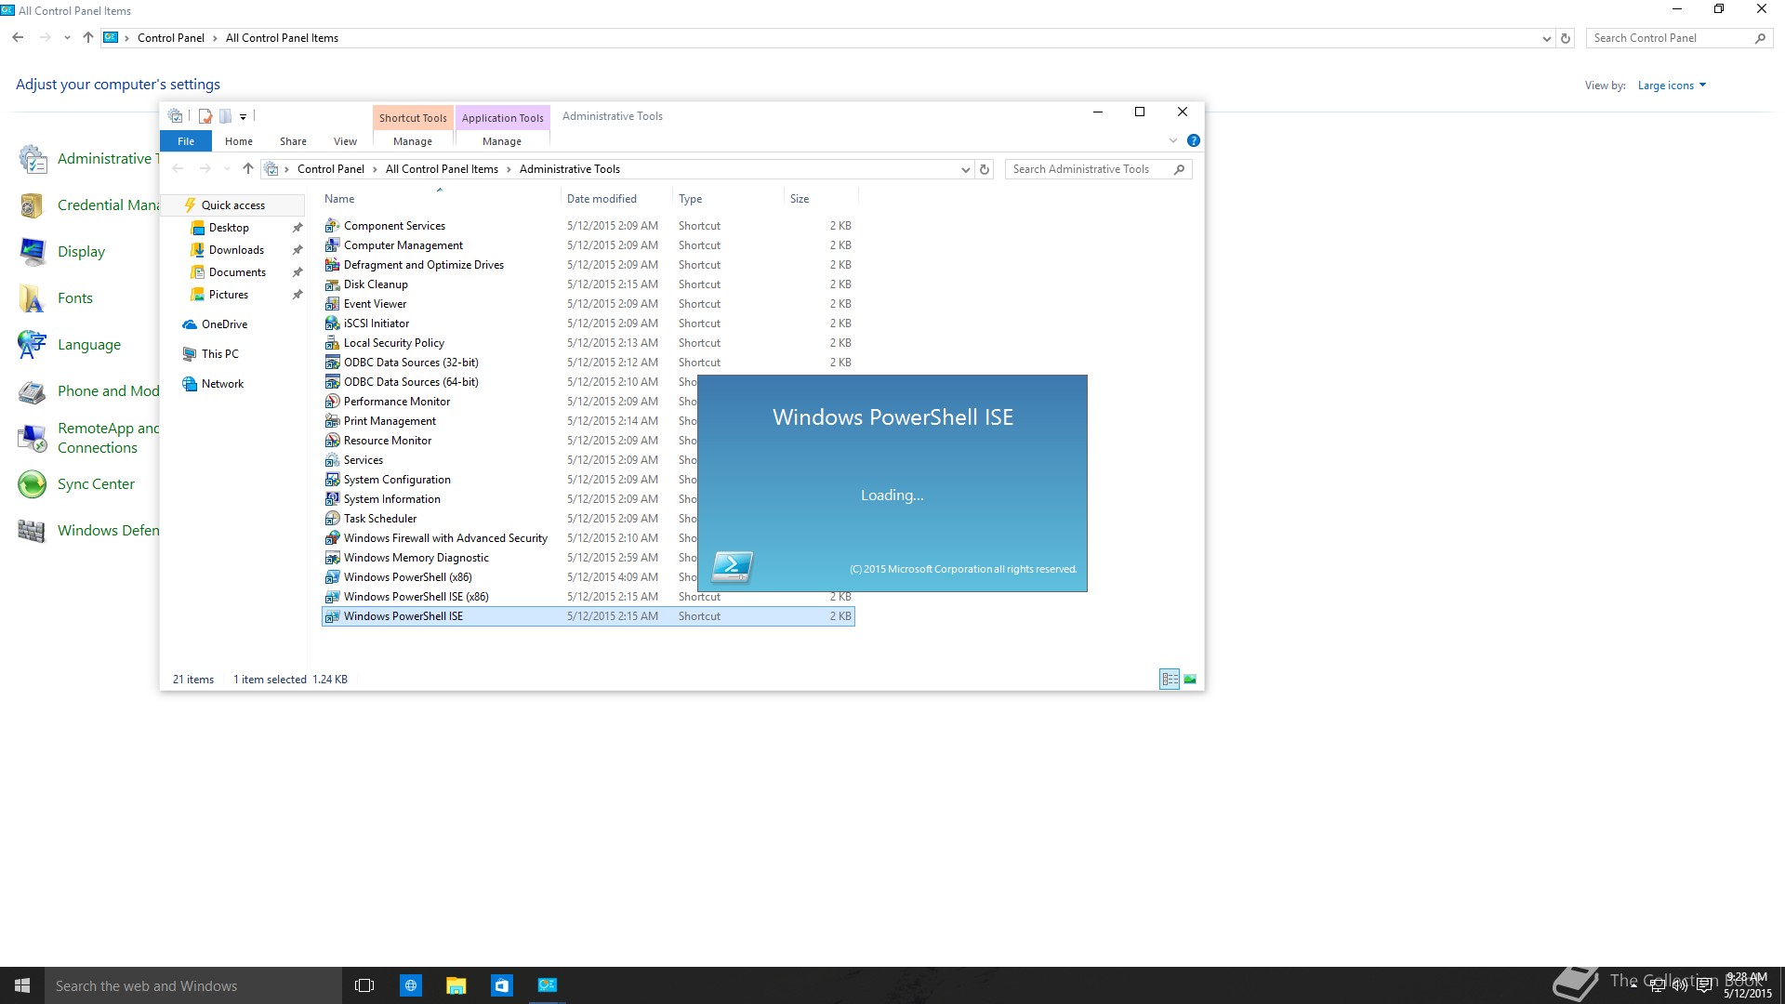The height and width of the screenshot is (1004, 1785).
Task: Open RemoteApp and Desktop Connections link
Action: (108, 438)
